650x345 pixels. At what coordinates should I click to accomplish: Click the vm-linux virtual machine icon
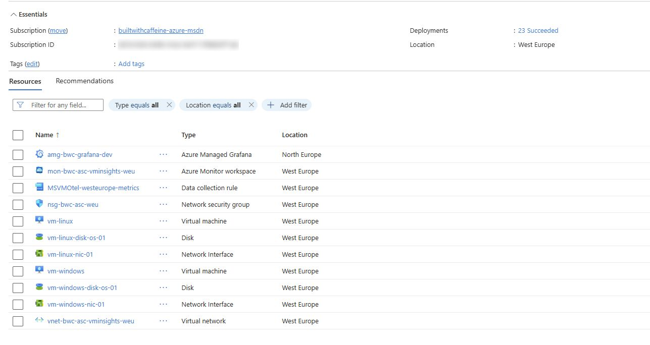[39, 221]
